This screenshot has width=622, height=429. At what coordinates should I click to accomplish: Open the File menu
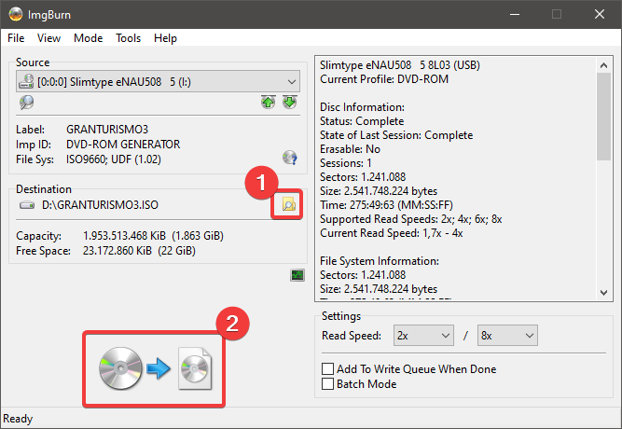pos(17,38)
